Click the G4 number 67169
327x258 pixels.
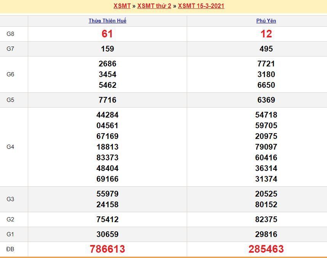[107, 136]
